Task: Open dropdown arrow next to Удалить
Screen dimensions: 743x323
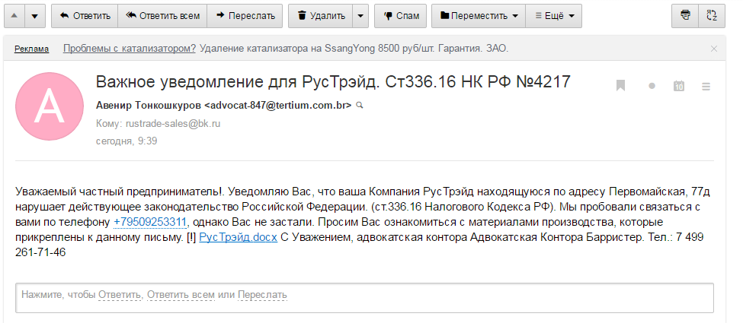Action: coord(360,16)
